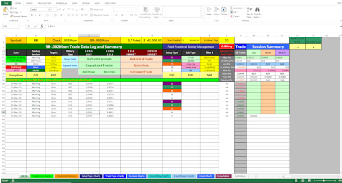Viewport: 342px width, 183px height.
Task: Toggle Wrap Text
Action: coord(97,10)
